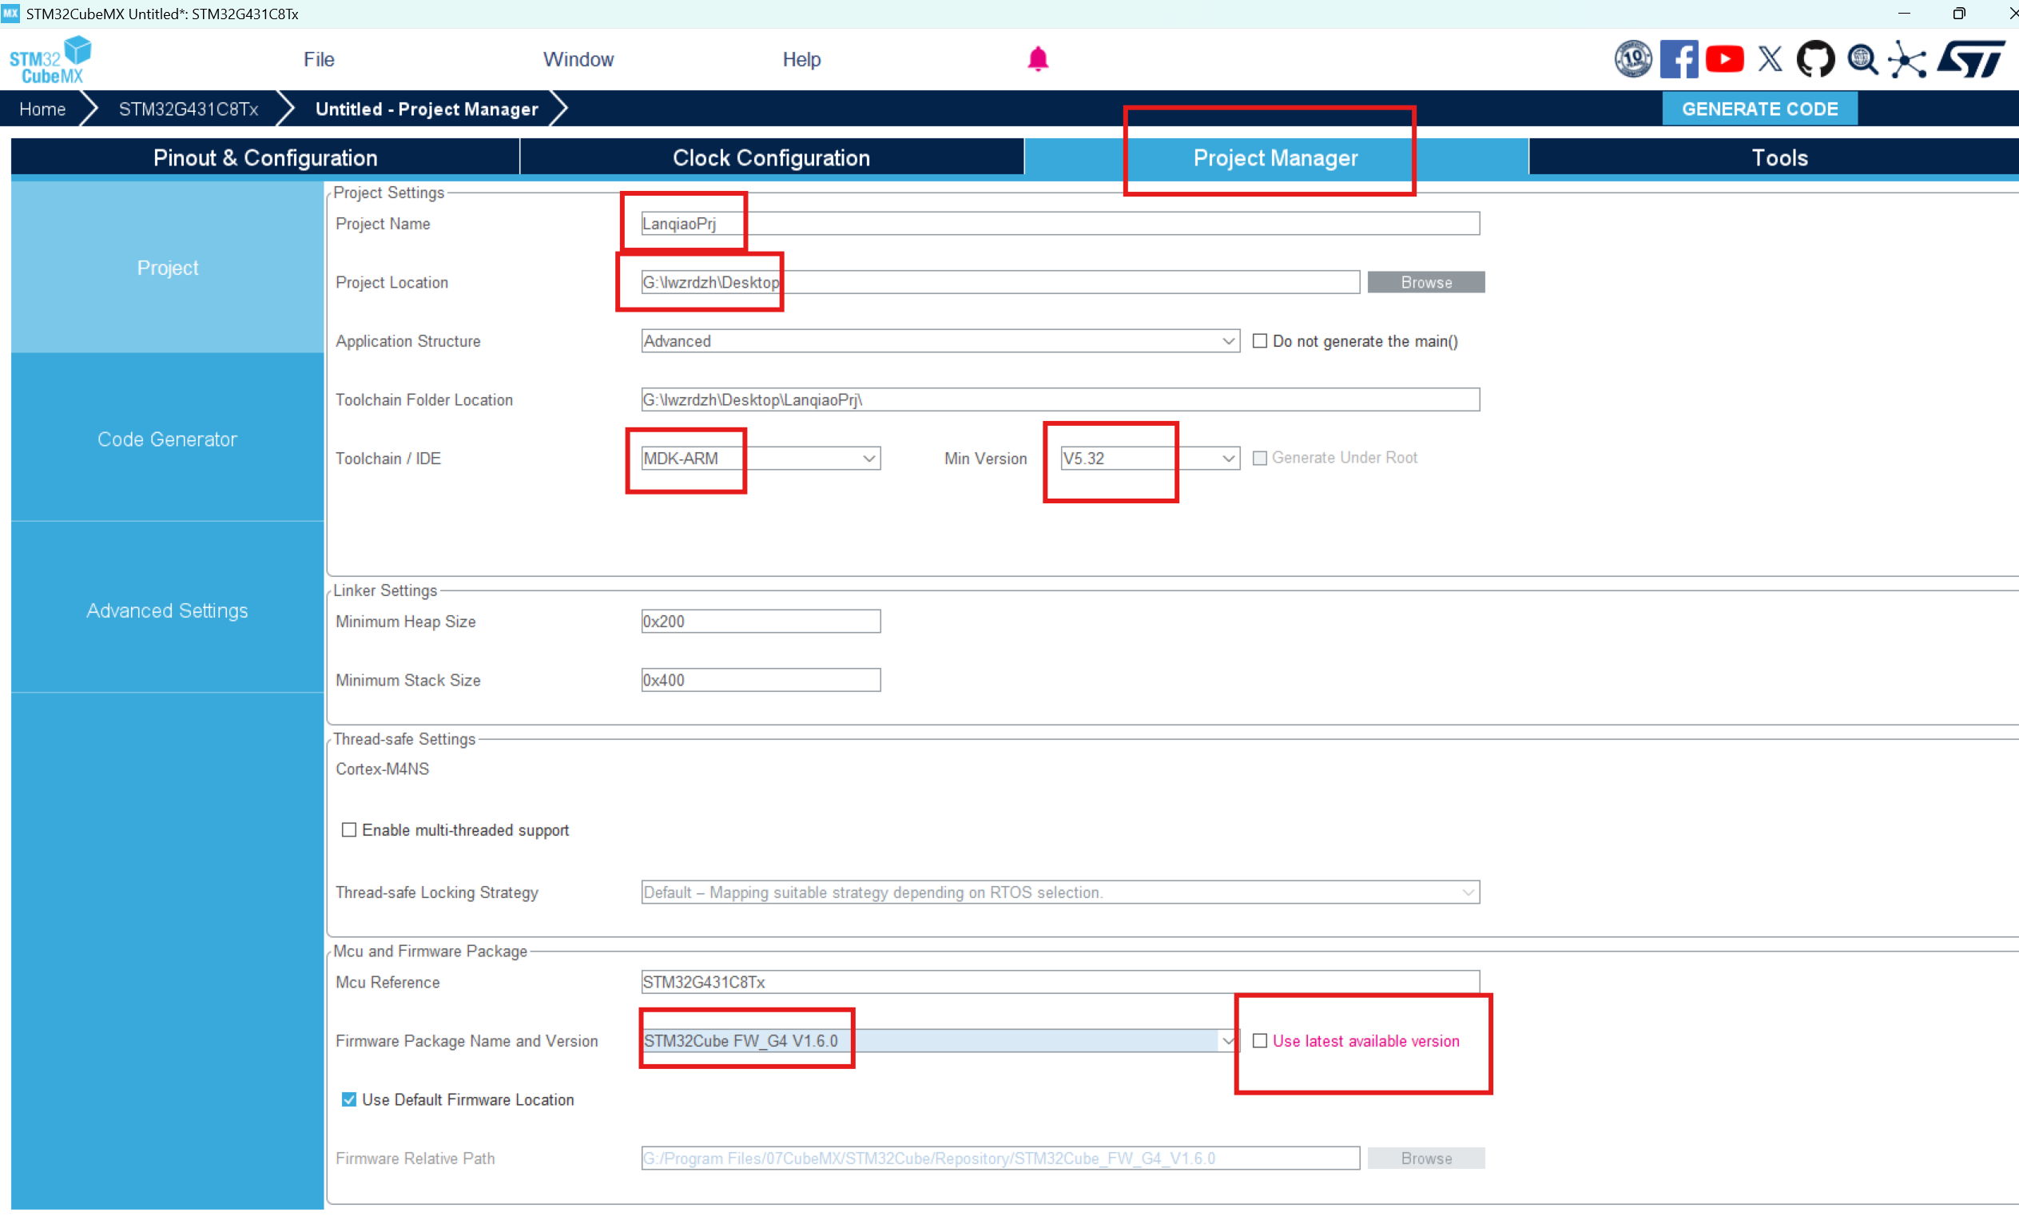
Task: Open the YouTube icon link
Action: pos(1725,59)
